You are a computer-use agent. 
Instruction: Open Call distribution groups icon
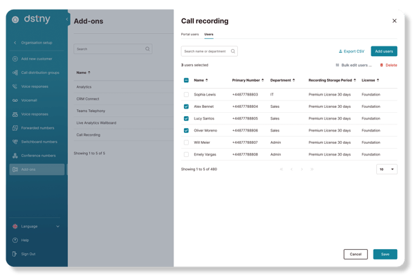coord(15,73)
